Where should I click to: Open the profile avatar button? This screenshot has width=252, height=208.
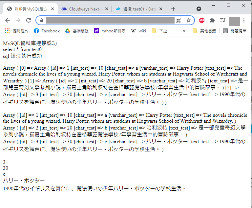tap(234, 21)
